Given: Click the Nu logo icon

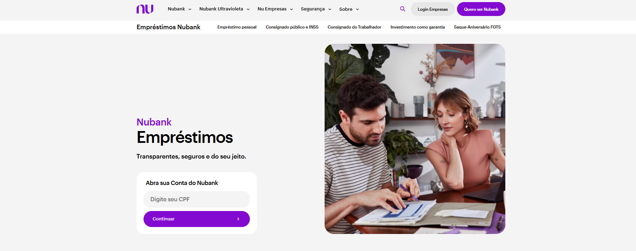Looking at the screenshot, I should pos(145,9).
